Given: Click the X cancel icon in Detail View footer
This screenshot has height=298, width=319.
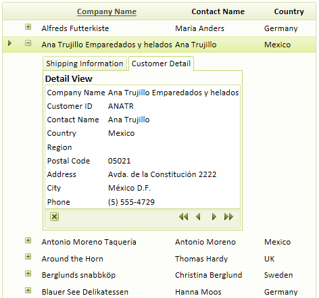Looking at the screenshot, I should pos(54,217).
